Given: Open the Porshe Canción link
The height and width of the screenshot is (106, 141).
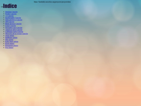Looking at the screenshot, I should tap(11, 14).
